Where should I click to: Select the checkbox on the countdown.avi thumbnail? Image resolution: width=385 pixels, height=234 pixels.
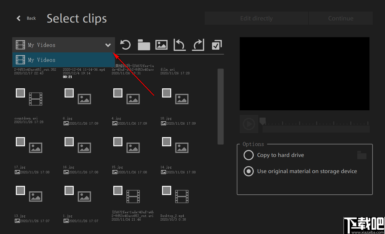coord(20,93)
